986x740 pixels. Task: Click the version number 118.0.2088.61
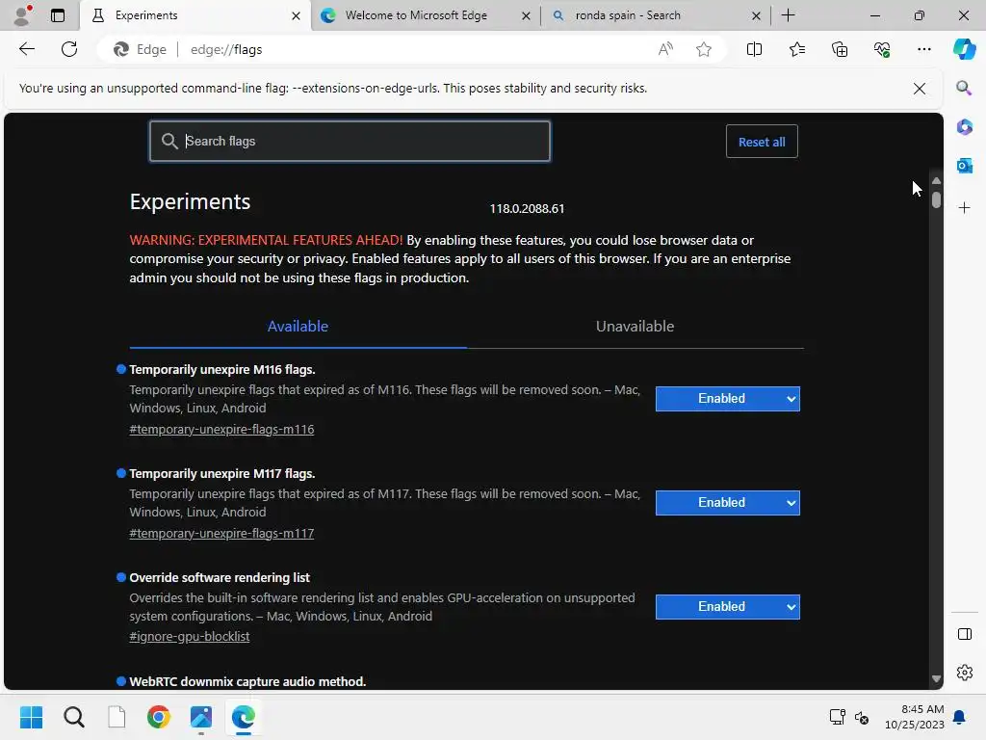tap(527, 208)
